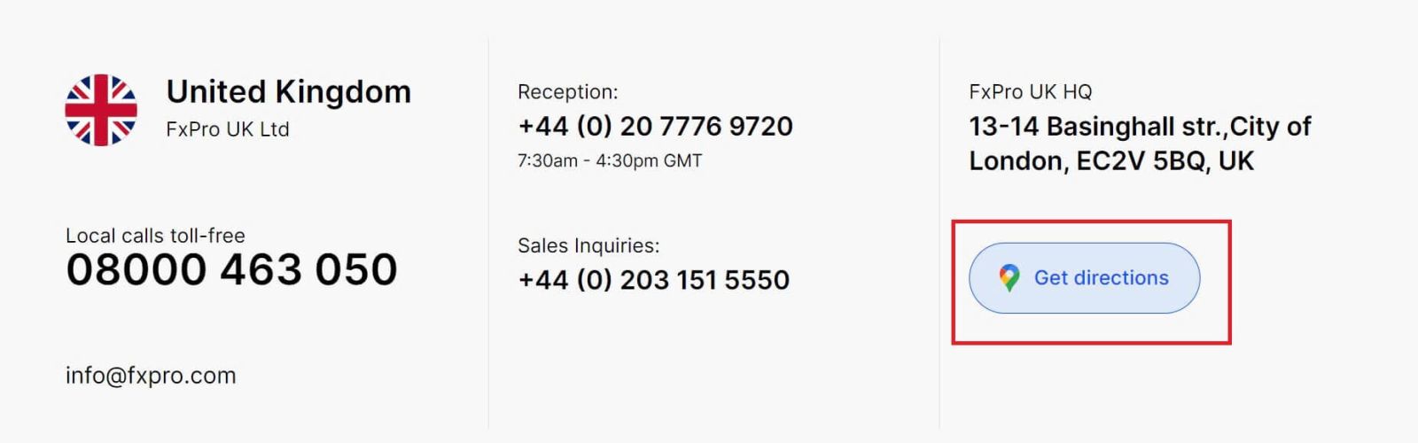Click the London, EC2V 5BQ, UK line

click(x=1110, y=161)
